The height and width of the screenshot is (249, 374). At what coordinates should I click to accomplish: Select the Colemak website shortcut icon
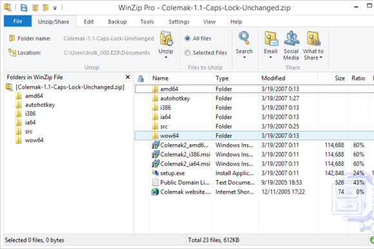click(x=155, y=192)
